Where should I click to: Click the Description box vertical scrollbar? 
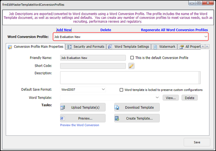[199, 78]
